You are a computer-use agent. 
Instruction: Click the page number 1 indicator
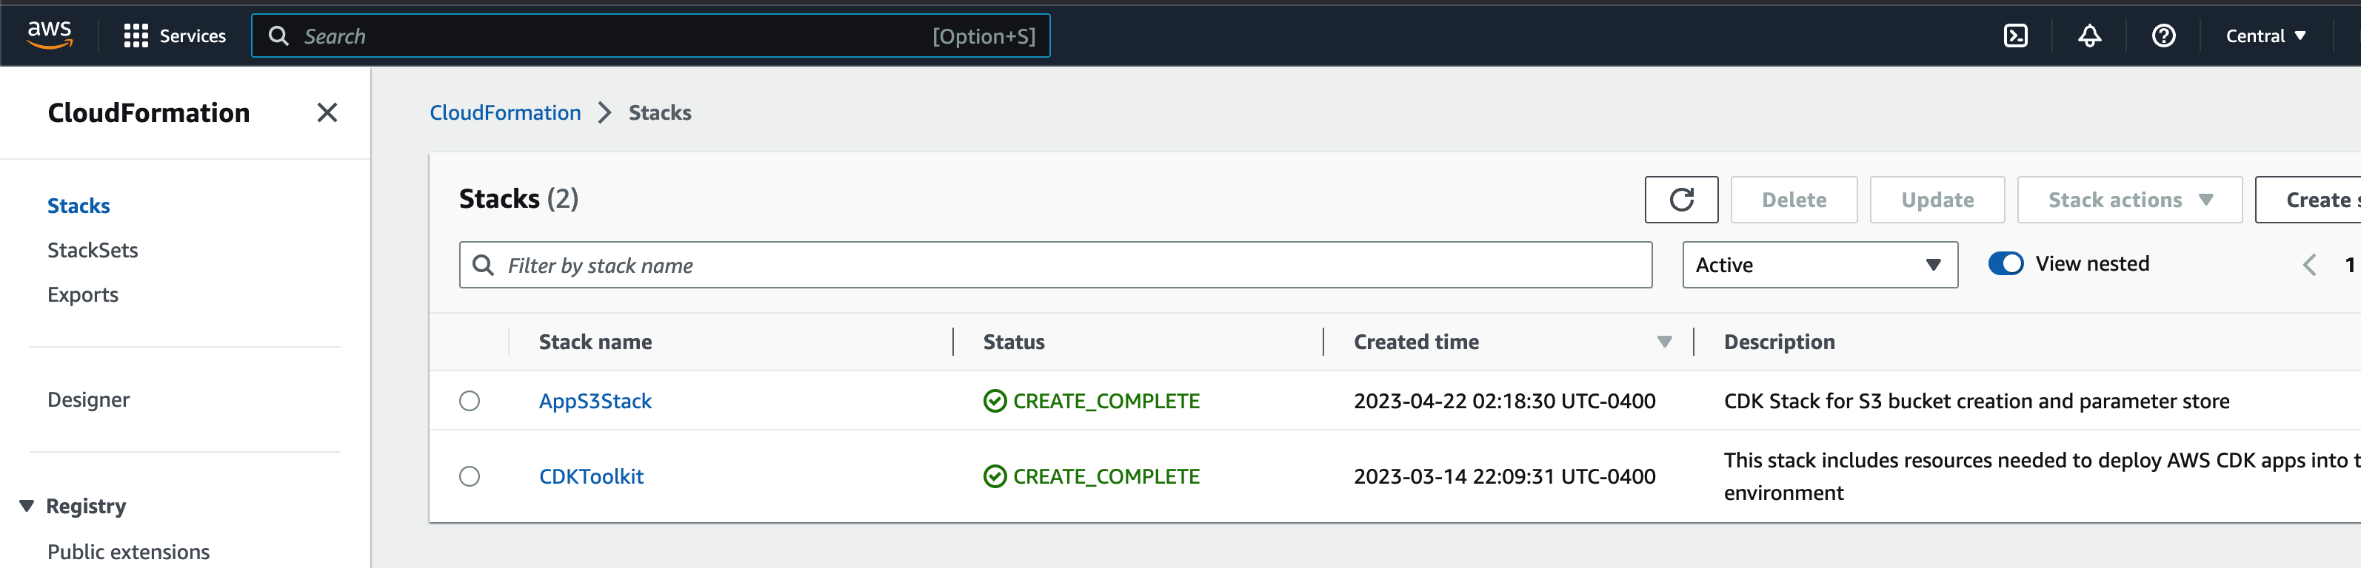click(x=2350, y=264)
